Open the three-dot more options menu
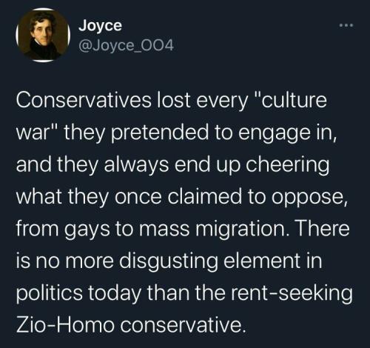This screenshot has width=370, height=348. [346, 25]
